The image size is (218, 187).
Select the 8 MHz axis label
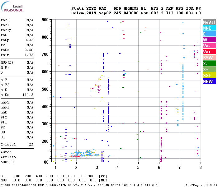point(201,167)
